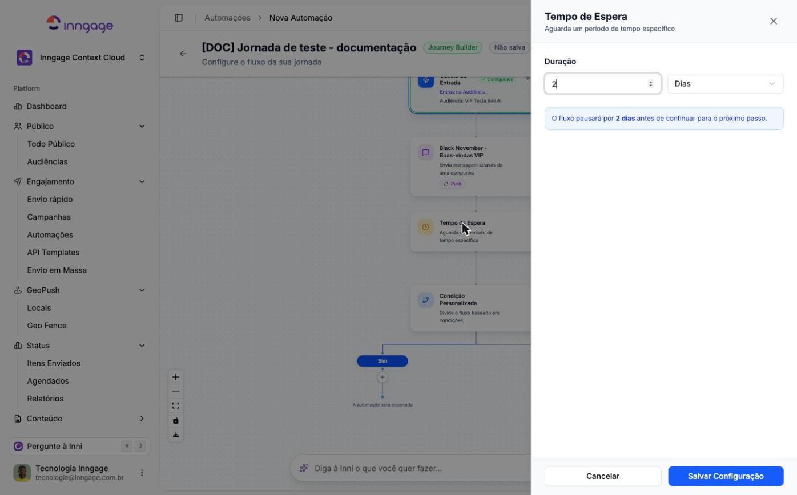Open Geo Fence page
Image resolution: width=797 pixels, height=495 pixels.
(47, 325)
